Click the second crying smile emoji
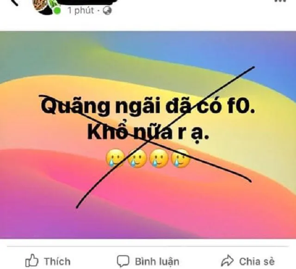This screenshot has width=296, height=269. coord(137,159)
